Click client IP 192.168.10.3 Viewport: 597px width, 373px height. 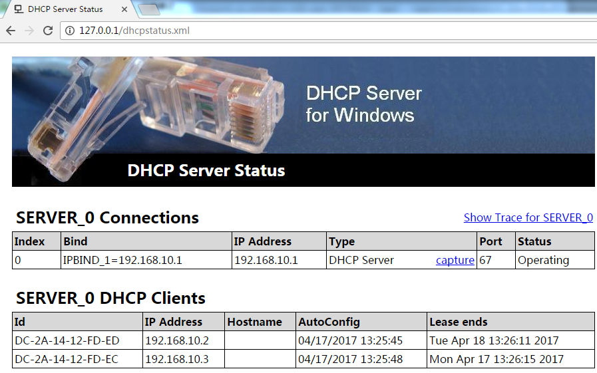point(184,359)
